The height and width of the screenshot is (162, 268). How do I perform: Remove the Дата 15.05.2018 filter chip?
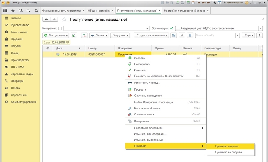(68, 42)
